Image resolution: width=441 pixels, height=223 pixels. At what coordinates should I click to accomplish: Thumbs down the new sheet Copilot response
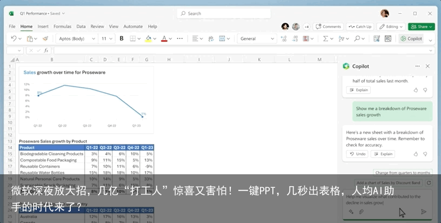pos(425,154)
